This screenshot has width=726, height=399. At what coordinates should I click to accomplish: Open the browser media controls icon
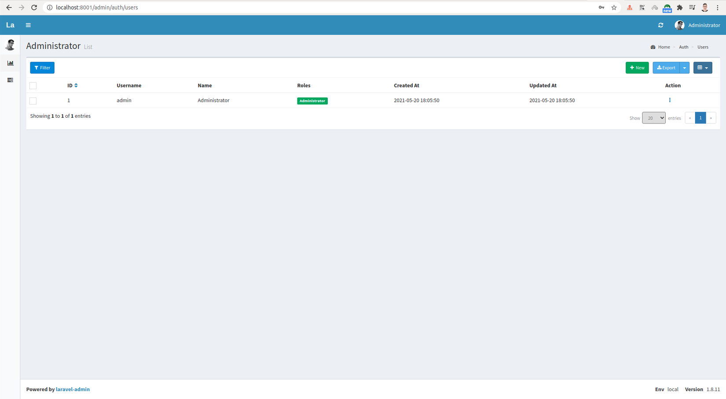click(692, 7)
